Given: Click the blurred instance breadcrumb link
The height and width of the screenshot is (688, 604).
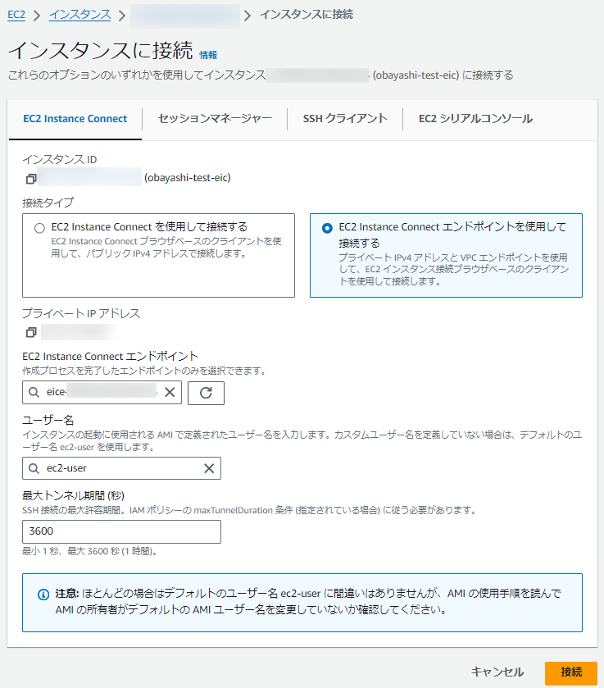Looking at the screenshot, I should (x=185, y=16).
